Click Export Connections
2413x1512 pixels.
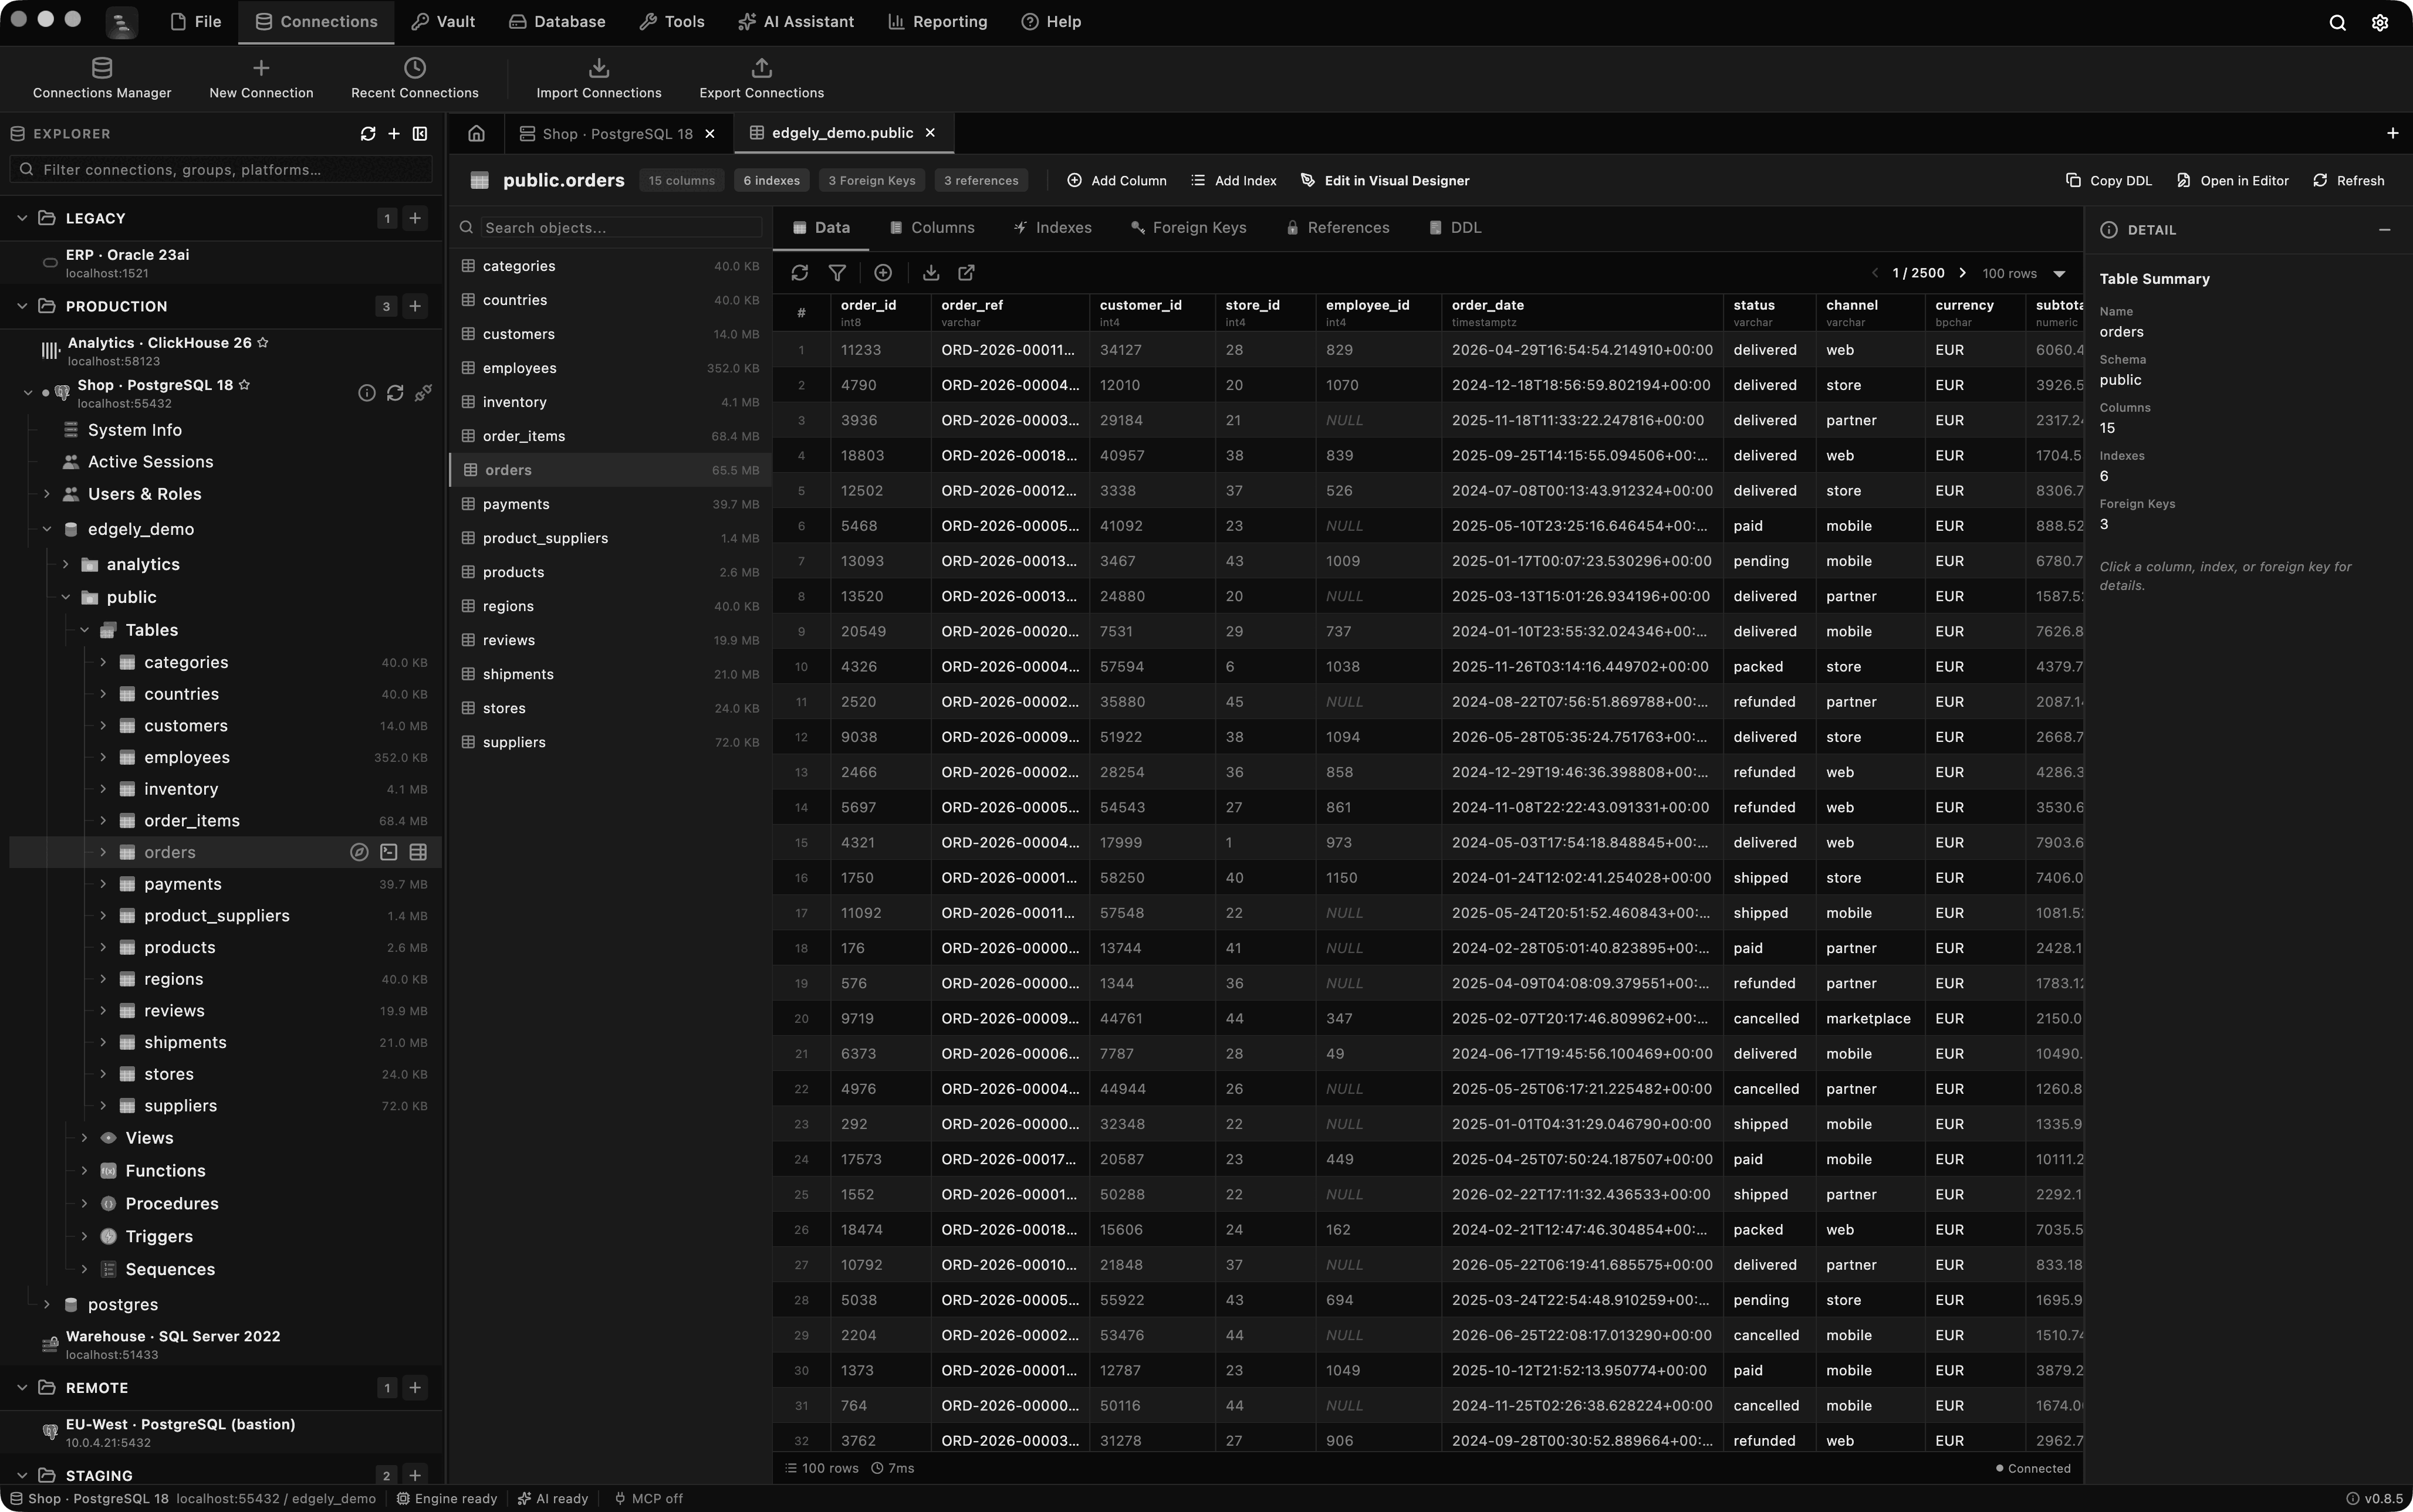(x=761, y=79)
